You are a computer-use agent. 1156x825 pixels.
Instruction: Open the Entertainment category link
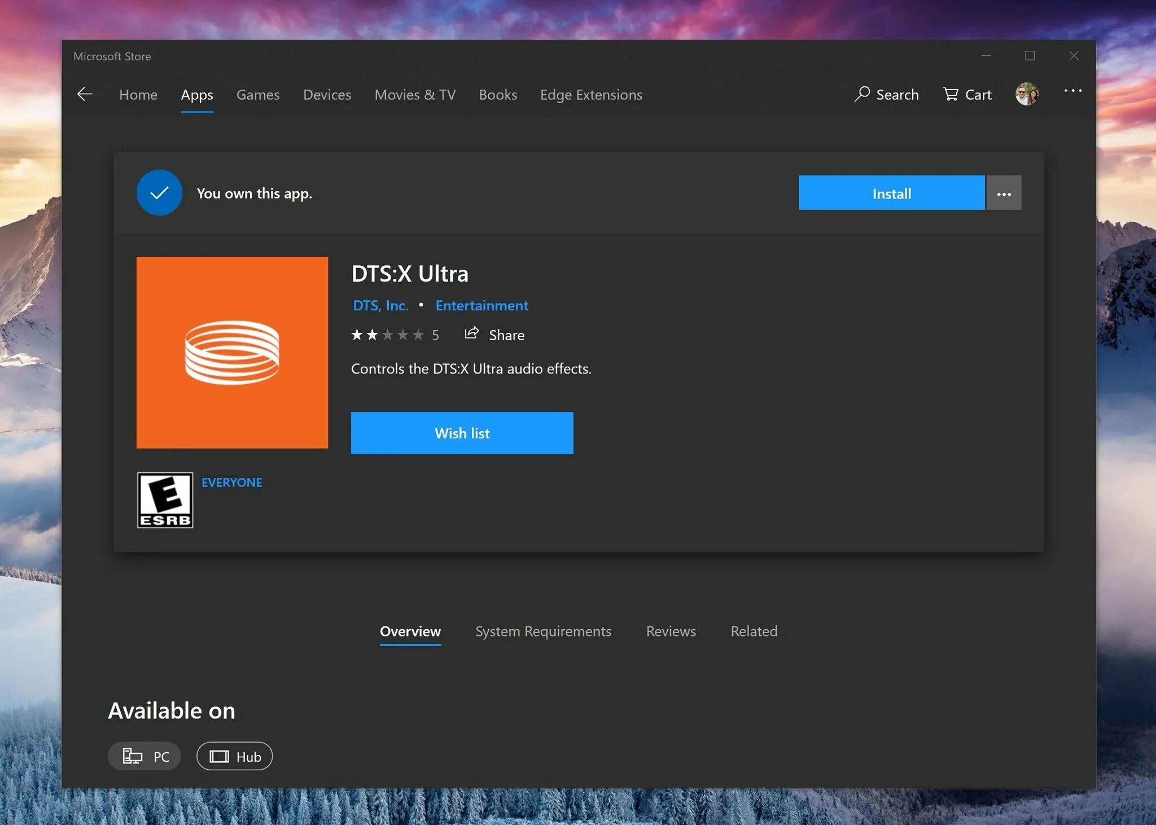(x=481, y=306)
